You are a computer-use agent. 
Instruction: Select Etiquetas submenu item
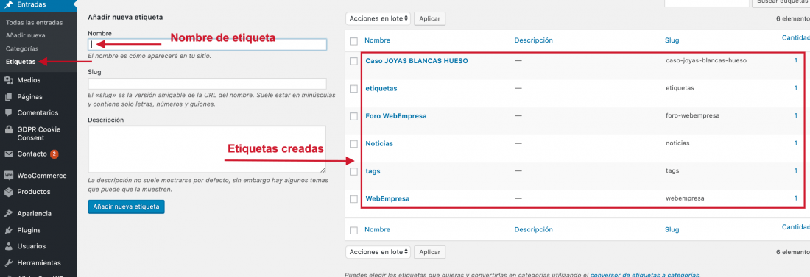click(21, 62)
